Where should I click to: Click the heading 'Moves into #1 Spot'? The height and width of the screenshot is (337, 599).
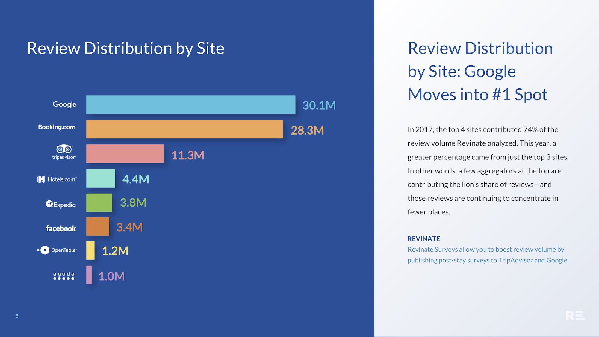point(477,95)
